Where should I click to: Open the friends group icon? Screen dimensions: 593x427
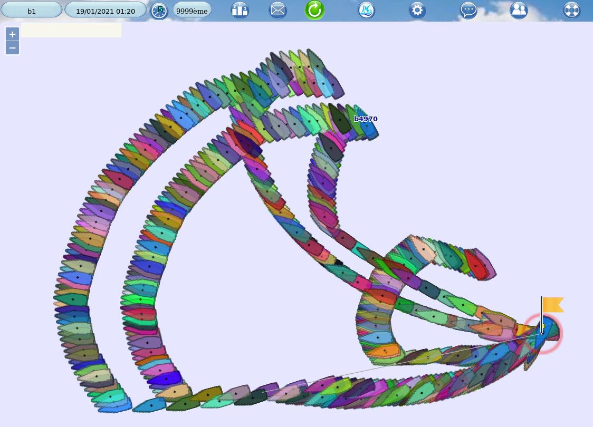tap(519, 10)
